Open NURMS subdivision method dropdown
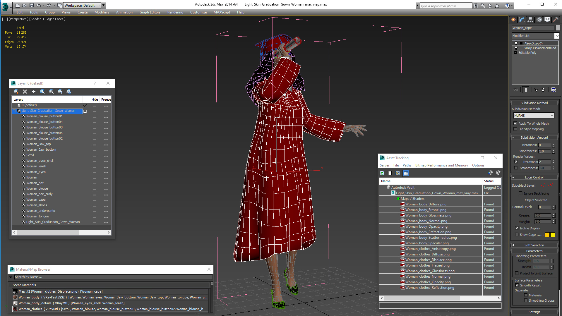The image size is (562, 316). [552, 116]
